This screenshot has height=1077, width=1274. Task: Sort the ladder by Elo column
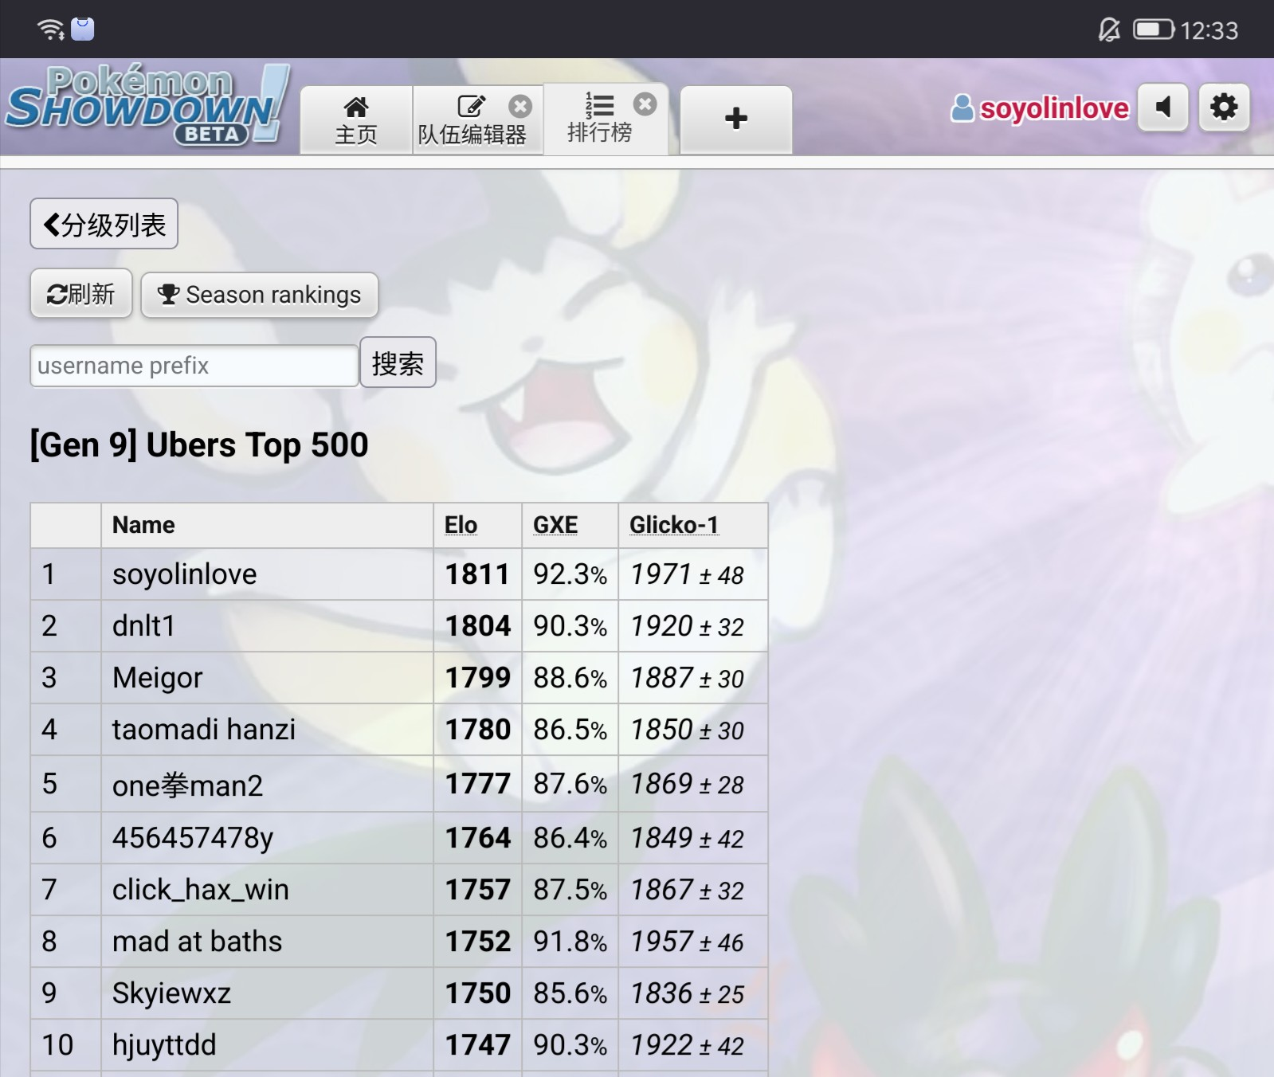pos(461,525)
